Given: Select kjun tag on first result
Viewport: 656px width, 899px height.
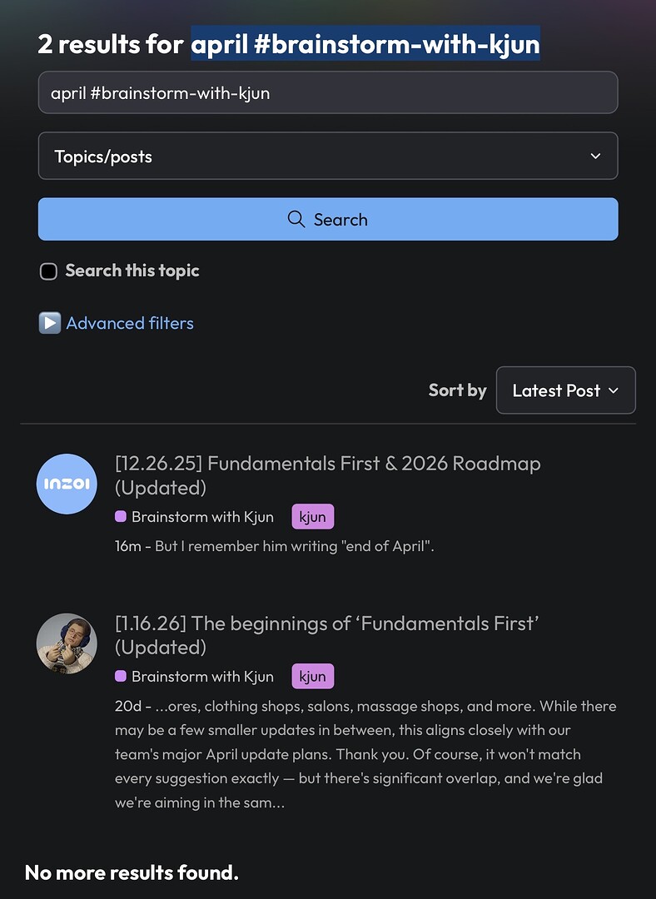Looking at the screenshot, I should pos(312,517).
